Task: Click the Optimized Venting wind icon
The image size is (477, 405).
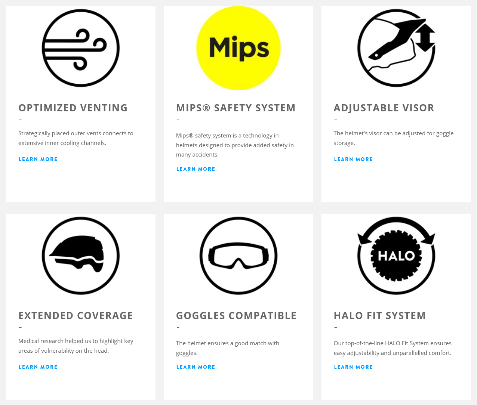Action: coord(81,48)
